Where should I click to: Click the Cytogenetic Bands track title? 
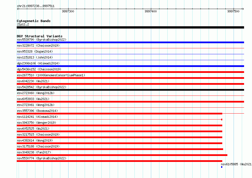tap(34, 21)
